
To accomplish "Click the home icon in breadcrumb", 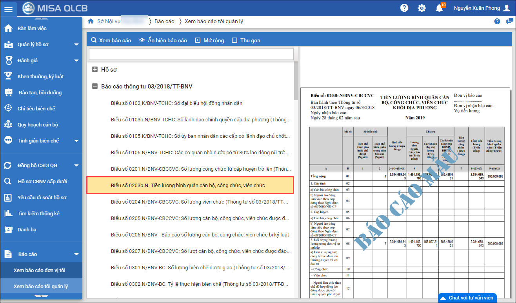I will pos(91,21).
